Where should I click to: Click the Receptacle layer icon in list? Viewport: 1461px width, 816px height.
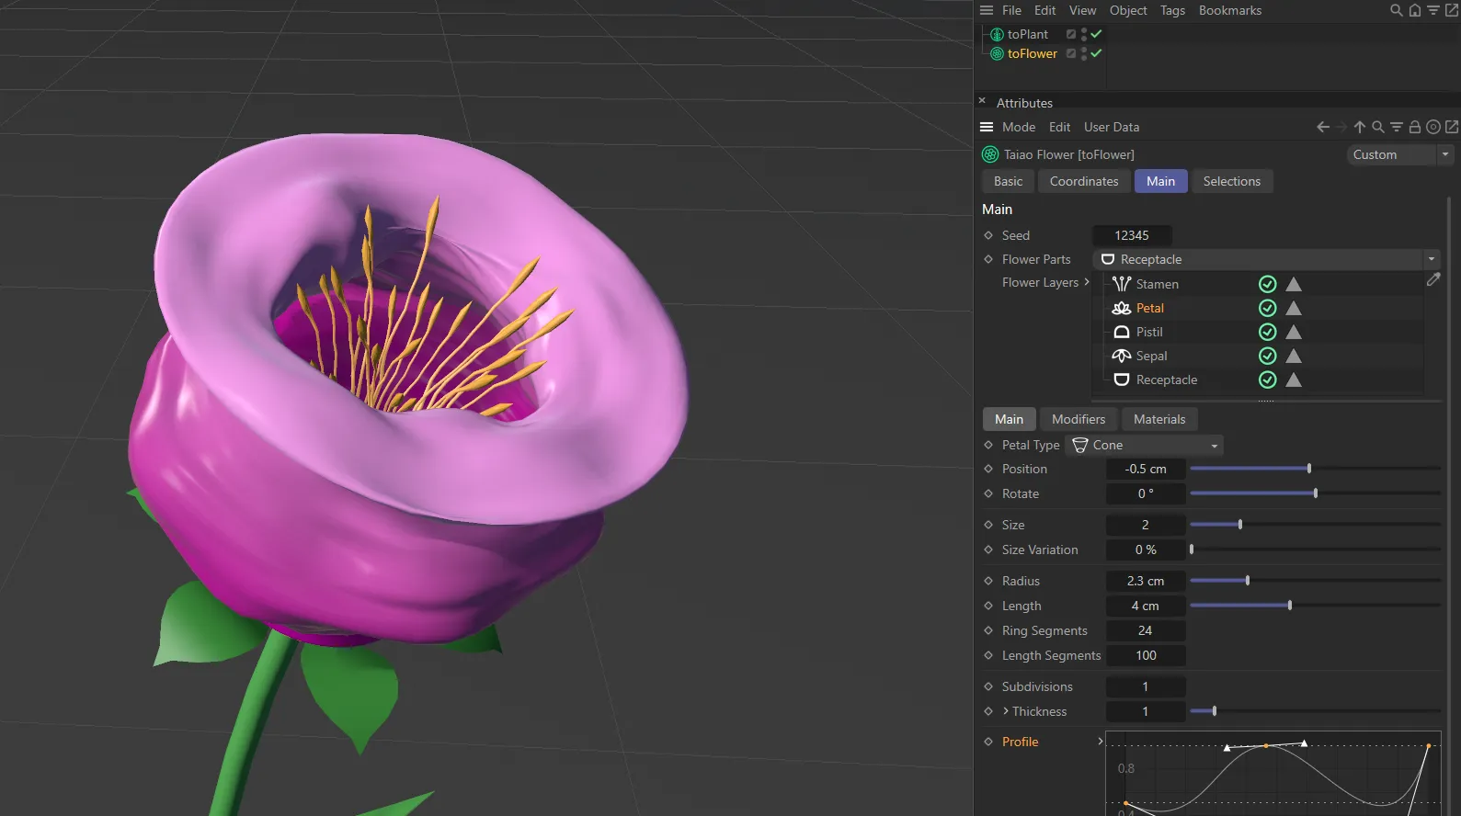point(1121,380)
